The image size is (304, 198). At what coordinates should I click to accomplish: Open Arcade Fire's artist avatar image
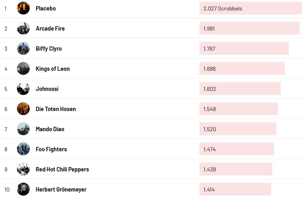point(23,28)
